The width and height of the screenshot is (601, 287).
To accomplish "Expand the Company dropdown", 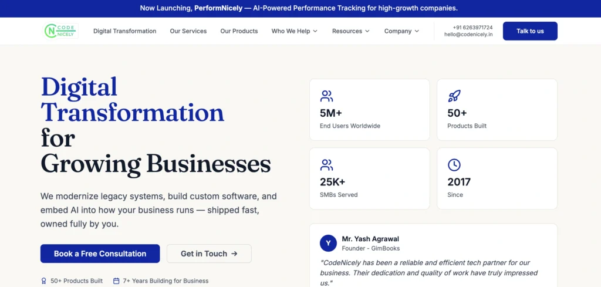I will 401,31.
